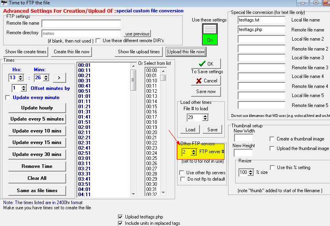Click Update hourly
Image resolution: width=330 pixels, height=226 pixels.
(x=37, y=108)
